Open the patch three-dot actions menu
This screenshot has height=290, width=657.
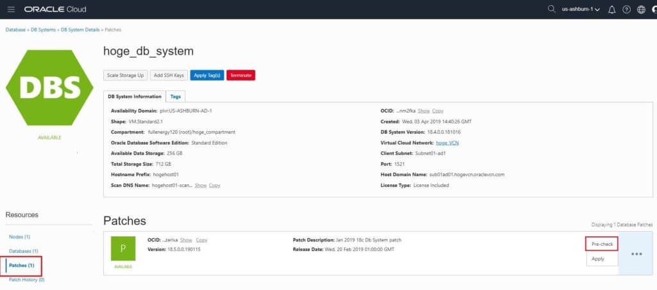636,254
